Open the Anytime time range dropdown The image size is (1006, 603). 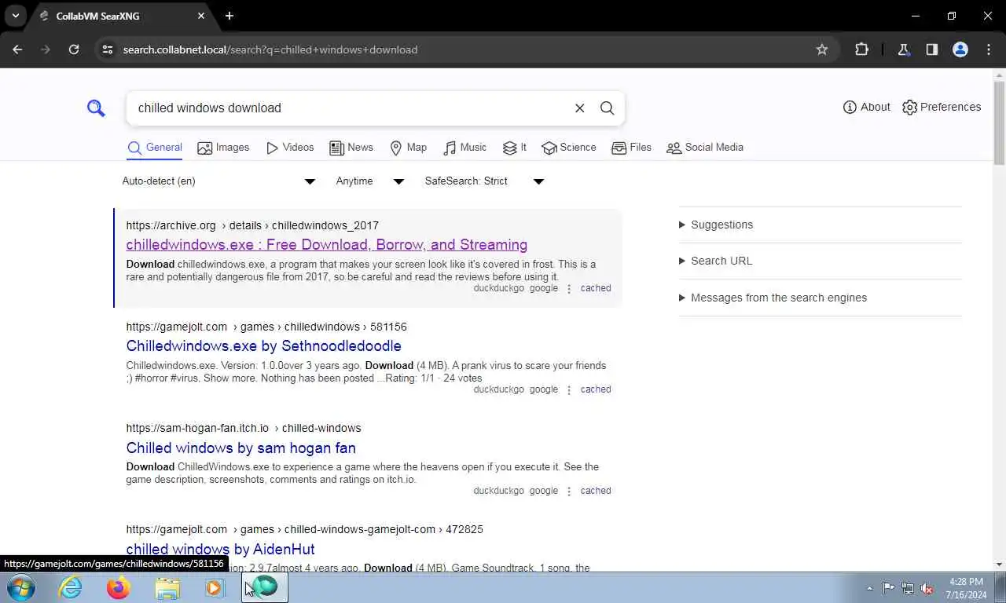(369, 181)
